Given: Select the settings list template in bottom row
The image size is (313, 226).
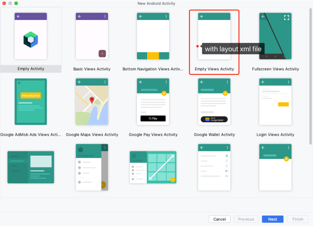Looking at the screenshot, I should click(214, 167).
